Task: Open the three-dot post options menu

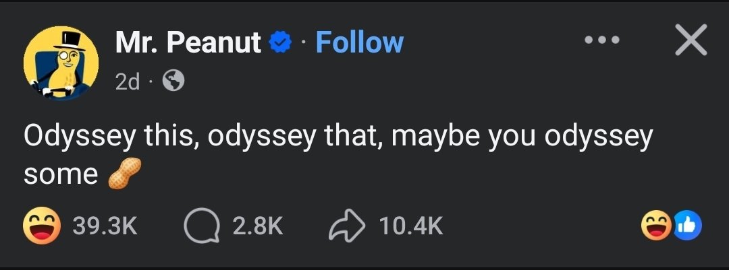Action: point(602,40)
